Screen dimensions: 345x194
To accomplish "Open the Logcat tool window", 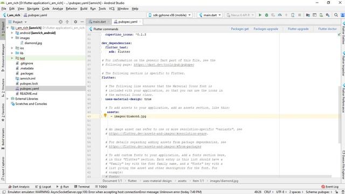I will 43,186.
